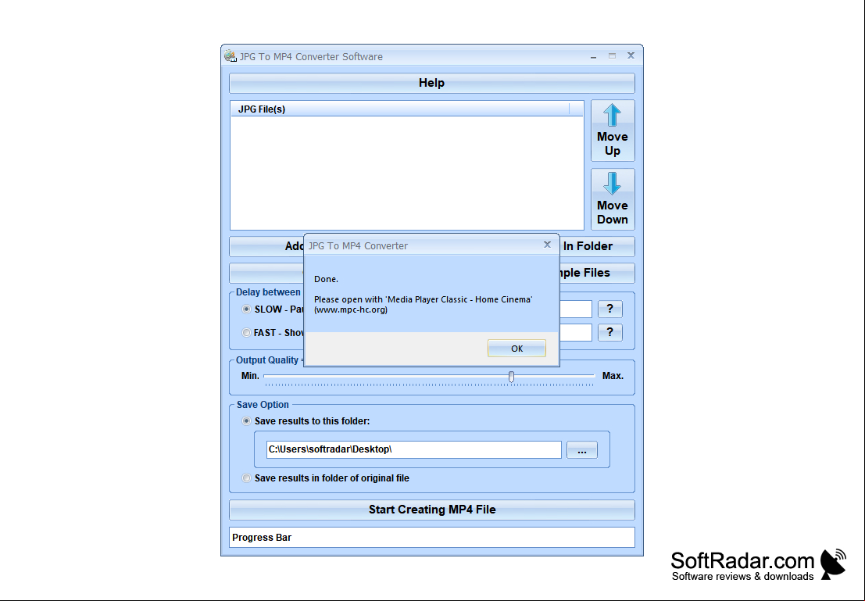Click the Done. message text
865x601 pixels.
coord(326,279)
